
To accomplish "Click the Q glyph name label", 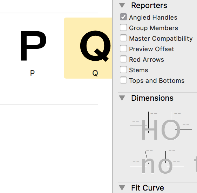I will pyautogui.click(x=95, y=73).
